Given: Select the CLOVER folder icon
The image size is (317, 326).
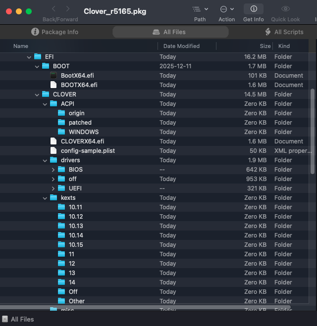Looking at the screenshot, I should tap(46, 94).
